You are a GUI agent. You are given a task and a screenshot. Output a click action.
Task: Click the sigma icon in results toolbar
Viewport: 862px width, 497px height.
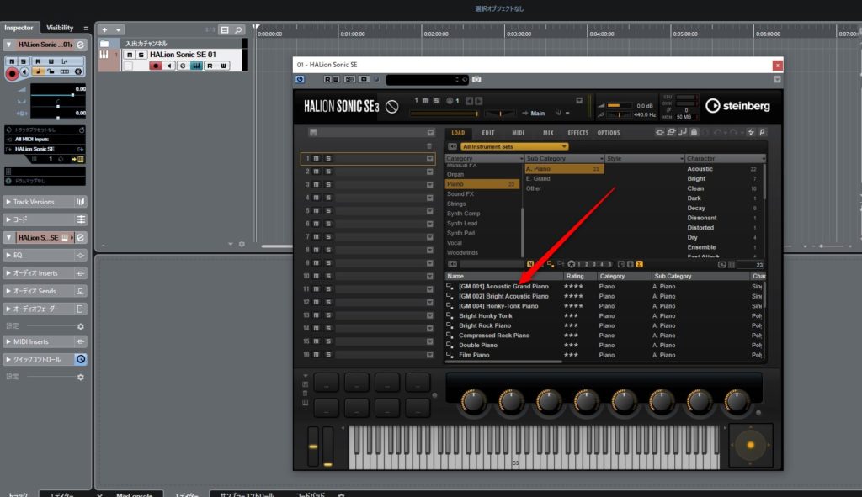tap(640, 264)
